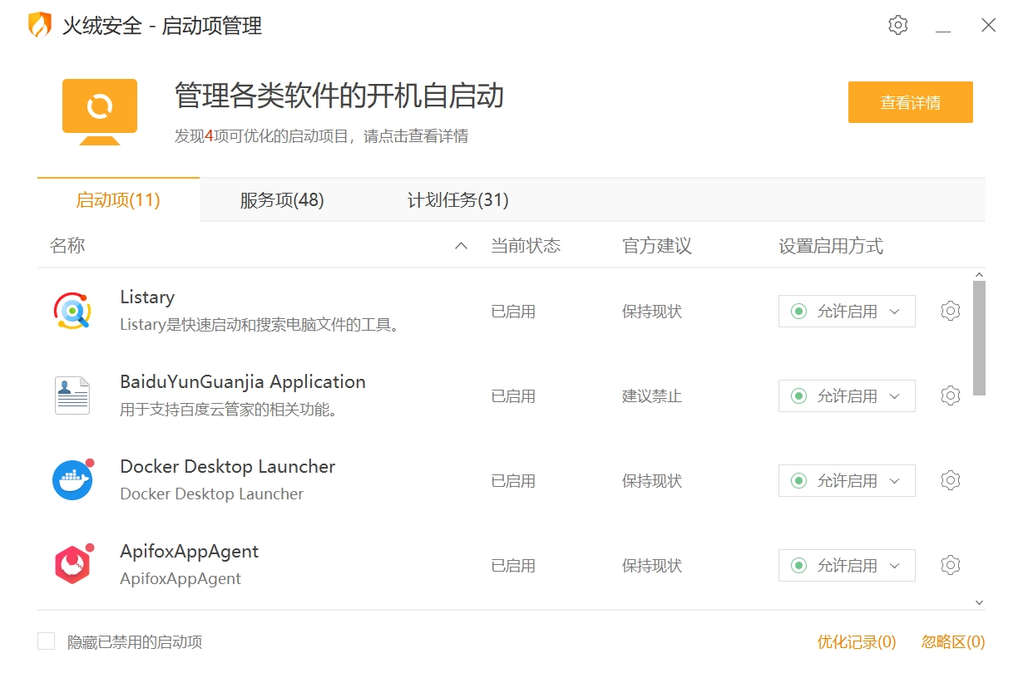Screen dimensions: 1023x673
Task: Select ApifoxAppAgent row title
Action: point(190,552)
